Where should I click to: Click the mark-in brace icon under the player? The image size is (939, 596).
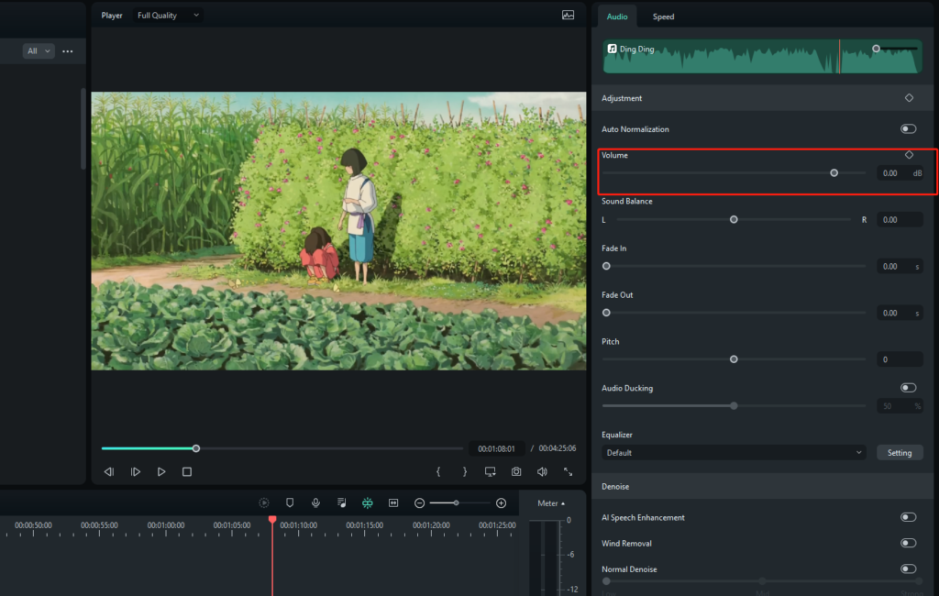tap(438, 470)
